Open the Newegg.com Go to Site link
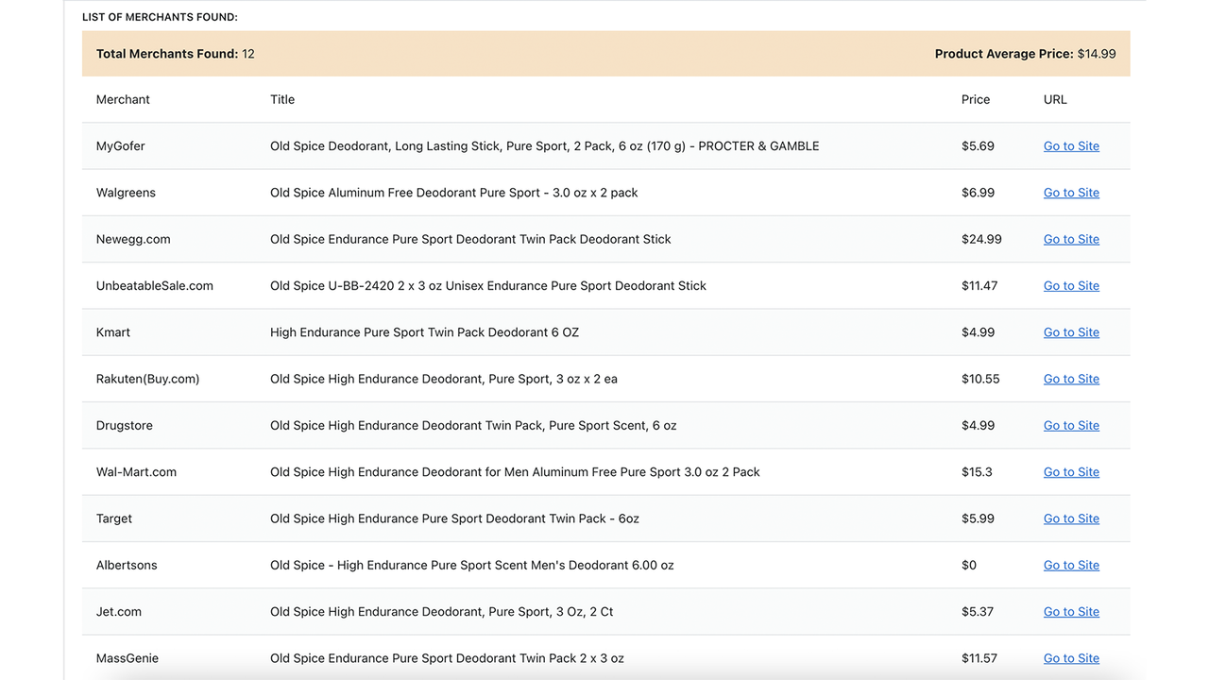1209x680 pixels. pyautogui.click(x=1071, y=239)
